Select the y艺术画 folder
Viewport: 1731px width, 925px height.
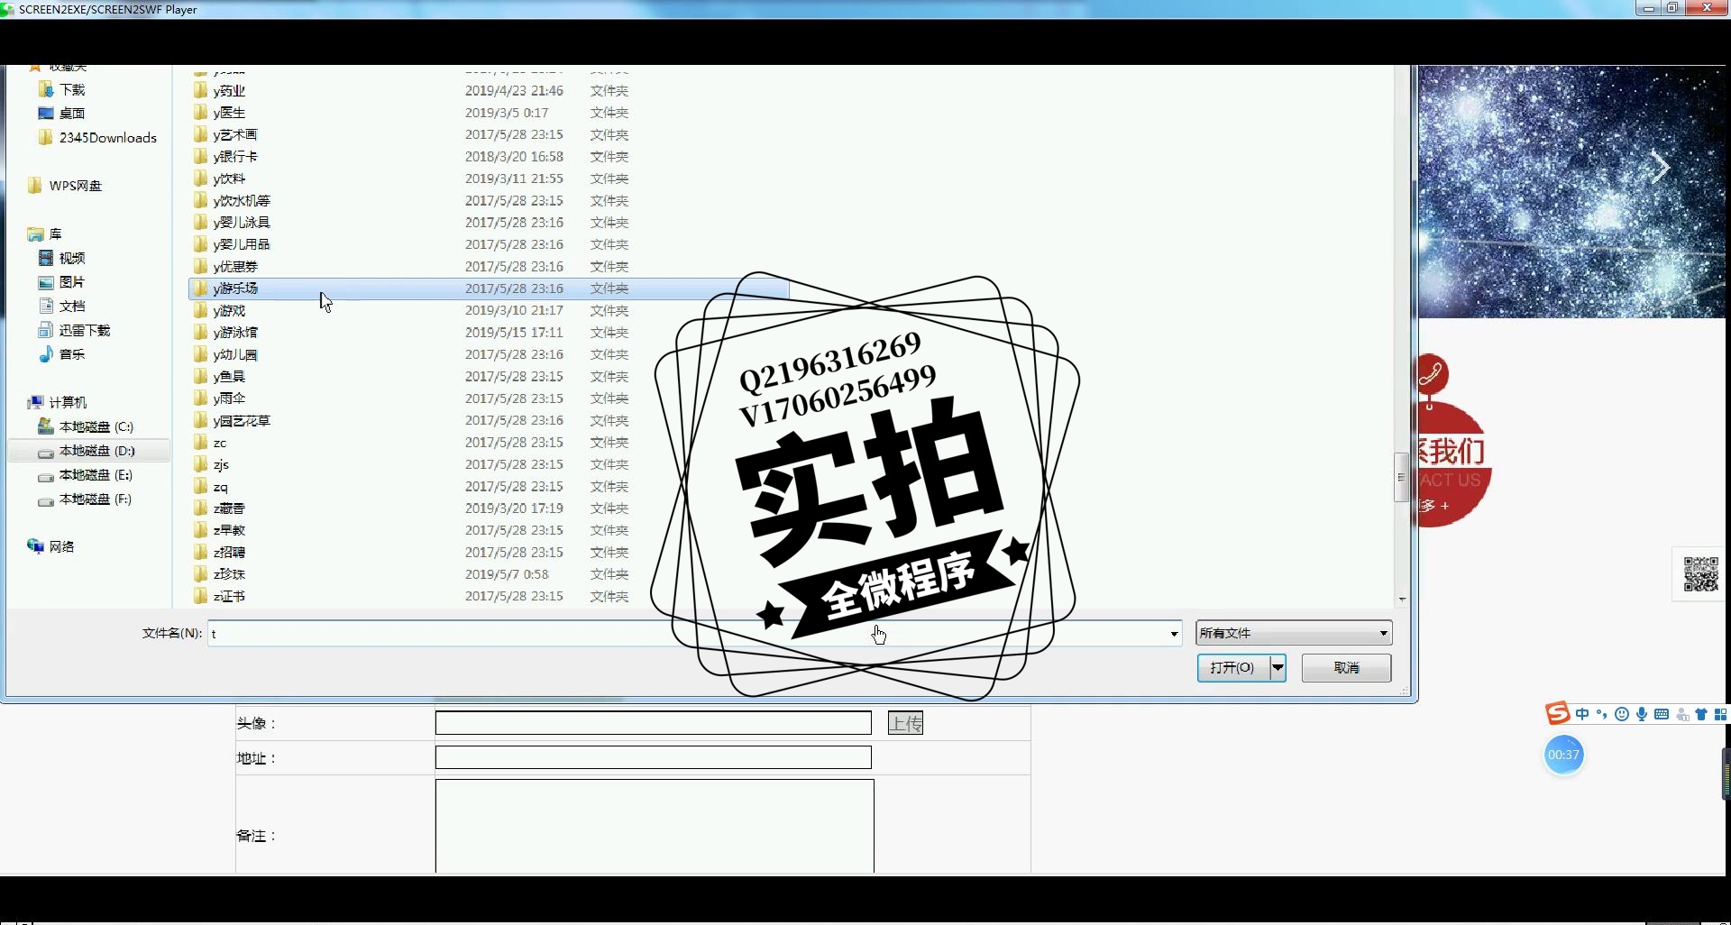point(234,134)
